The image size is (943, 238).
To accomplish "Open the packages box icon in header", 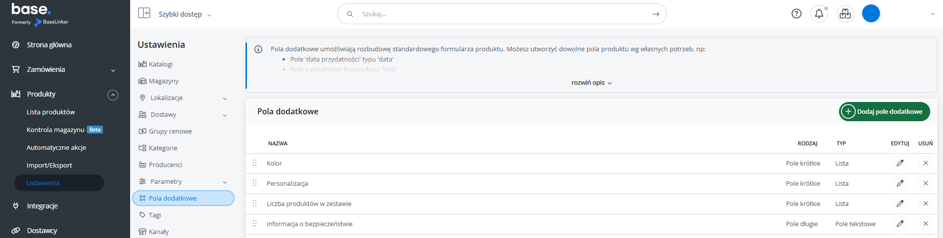I will 845,14.
